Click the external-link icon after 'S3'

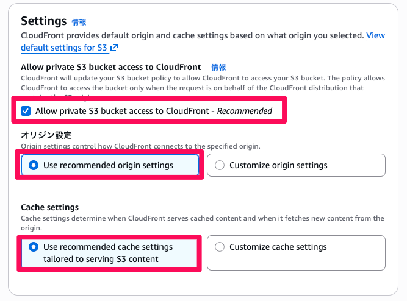click(x=114, y=48)
